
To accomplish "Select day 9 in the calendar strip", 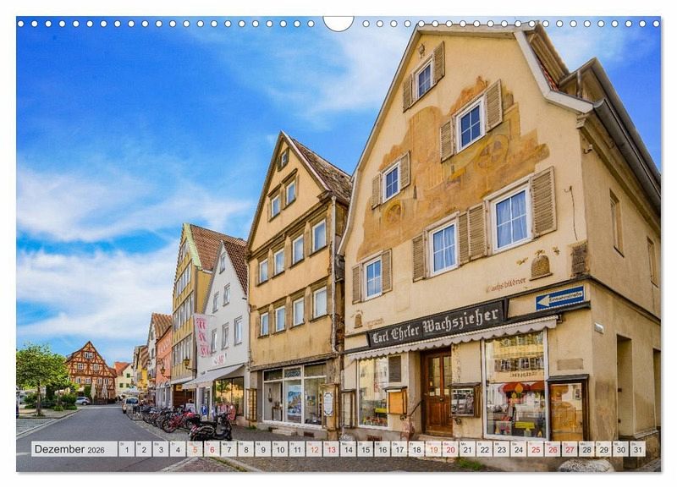I will tap(263, 449).
